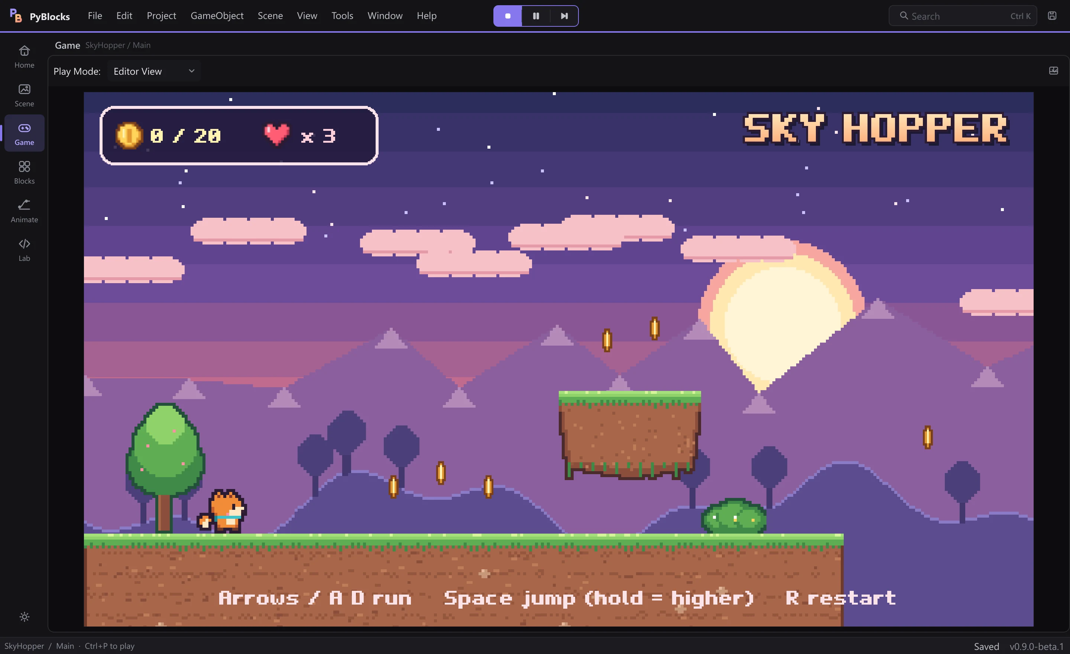This screenshot has width=1070, height=654.
Task: Click the v0.9.0-beta.1 version label
Action: pos(1037,646)
